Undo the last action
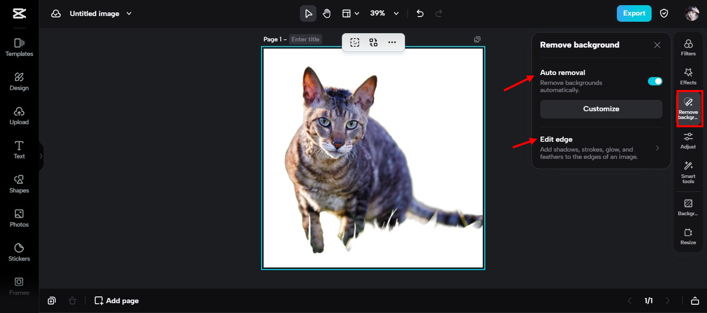The width and height of the screenshot is (707, 313). 420,14
